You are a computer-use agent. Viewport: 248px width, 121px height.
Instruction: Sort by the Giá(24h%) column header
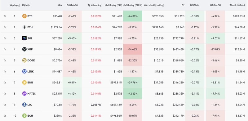click(x=72, y=5)
